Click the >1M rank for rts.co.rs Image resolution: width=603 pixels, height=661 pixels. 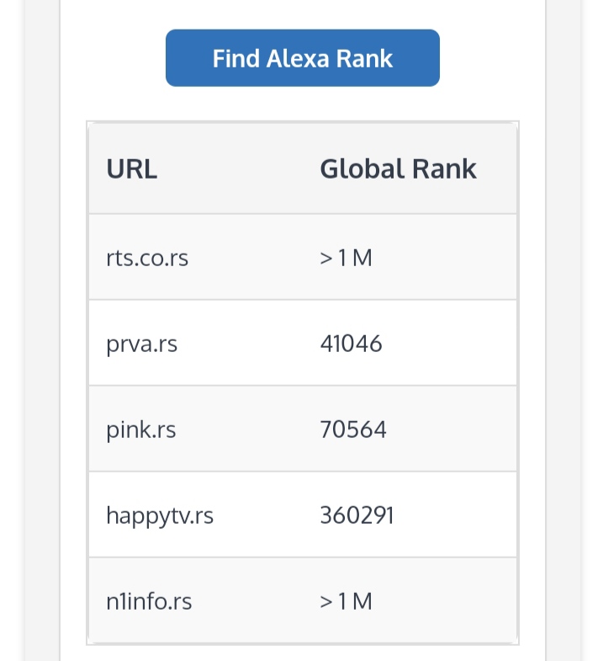(346, 258)
